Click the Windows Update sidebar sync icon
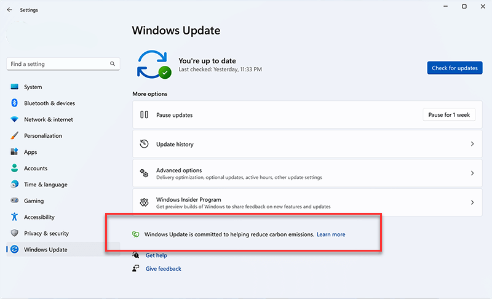 click(14, 249)
